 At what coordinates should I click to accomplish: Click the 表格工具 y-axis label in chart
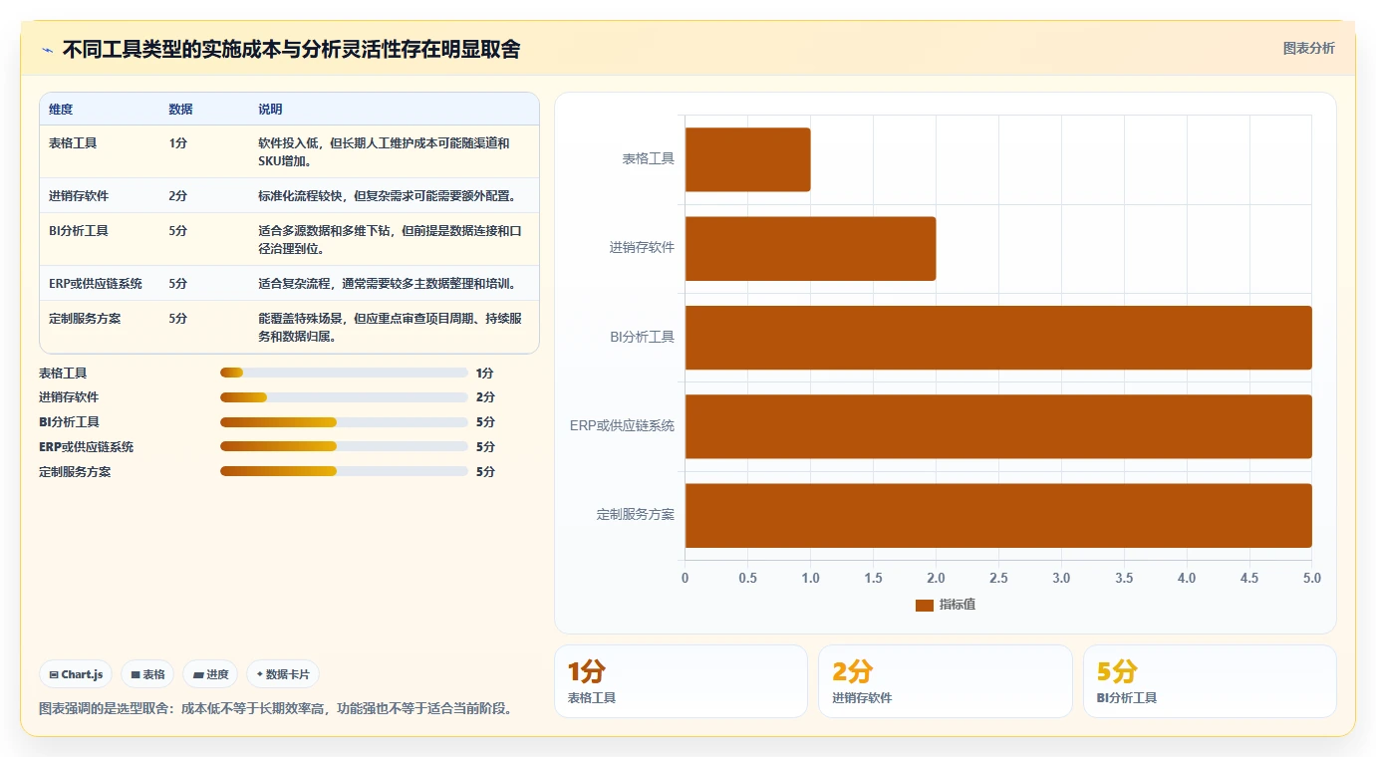coord(649,158)
